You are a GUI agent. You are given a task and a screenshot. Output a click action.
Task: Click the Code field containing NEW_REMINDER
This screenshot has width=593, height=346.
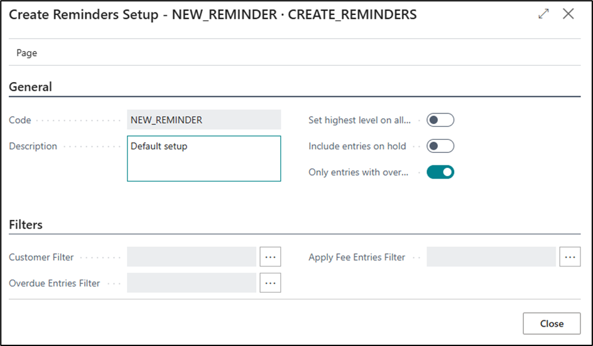204,120
